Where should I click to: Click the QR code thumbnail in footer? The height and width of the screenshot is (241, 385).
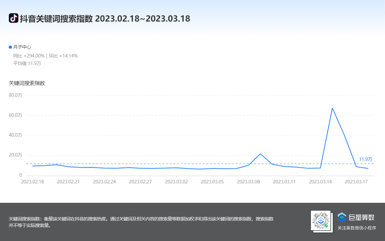coord(321,221)
